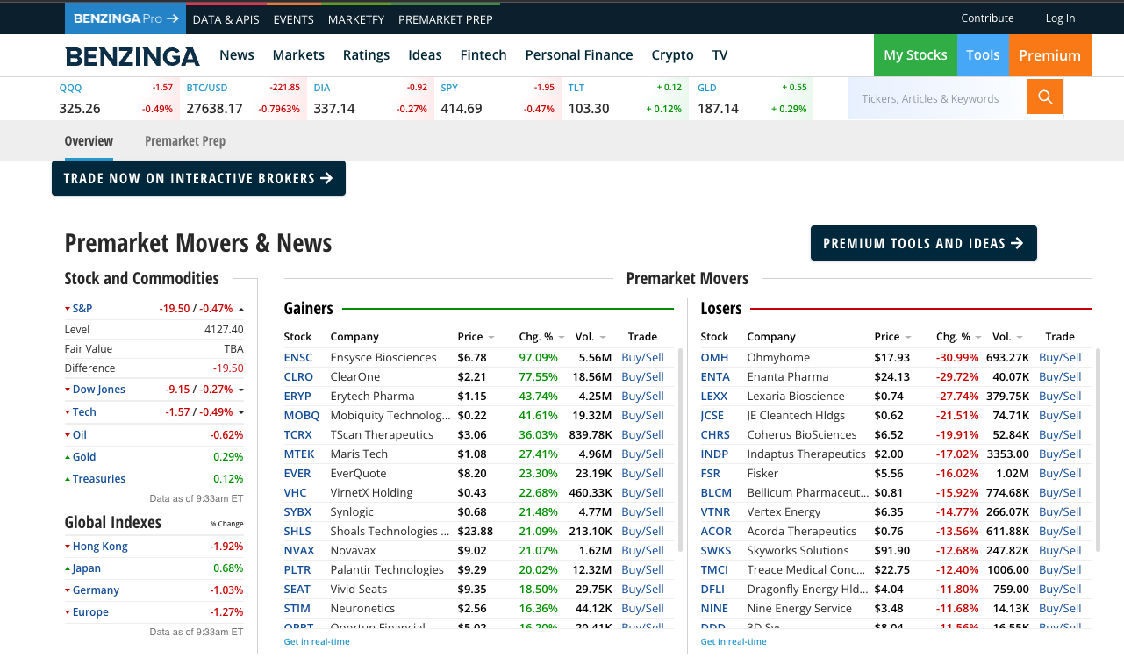Click Buy/Sell for Skyworks Solutions
Screen dimensions: 1124x665
1060,551
